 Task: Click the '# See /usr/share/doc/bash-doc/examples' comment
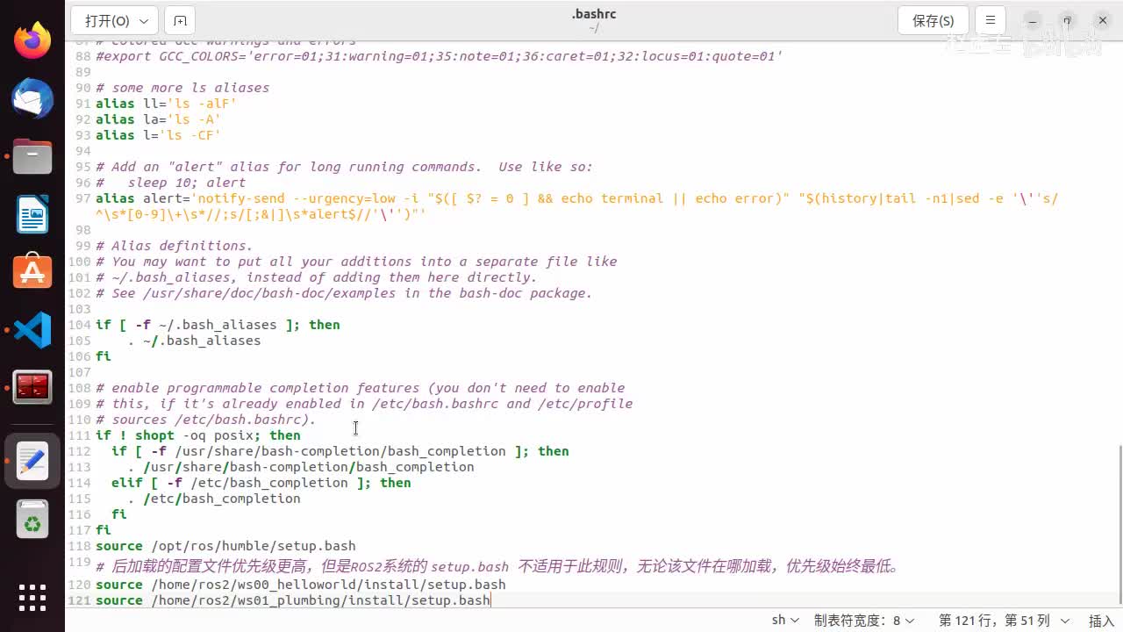[x=344, y=293]
